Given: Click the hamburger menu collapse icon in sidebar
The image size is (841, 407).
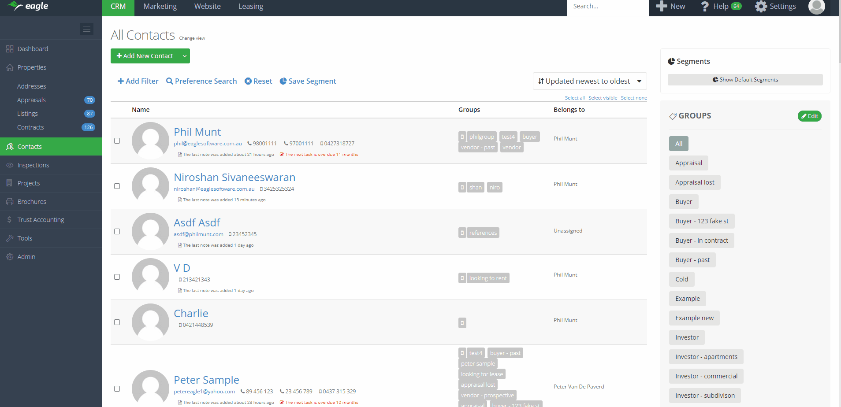Looking at the screenshot, I should pyautogui.click(x=87, y=29).
